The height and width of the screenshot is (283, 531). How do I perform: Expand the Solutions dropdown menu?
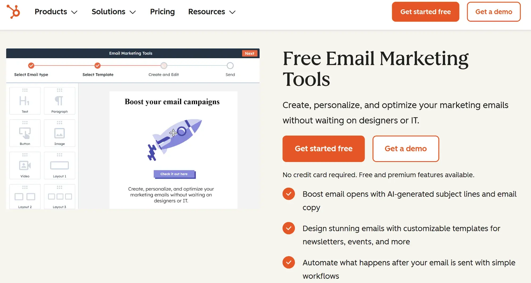coord(114,12)
